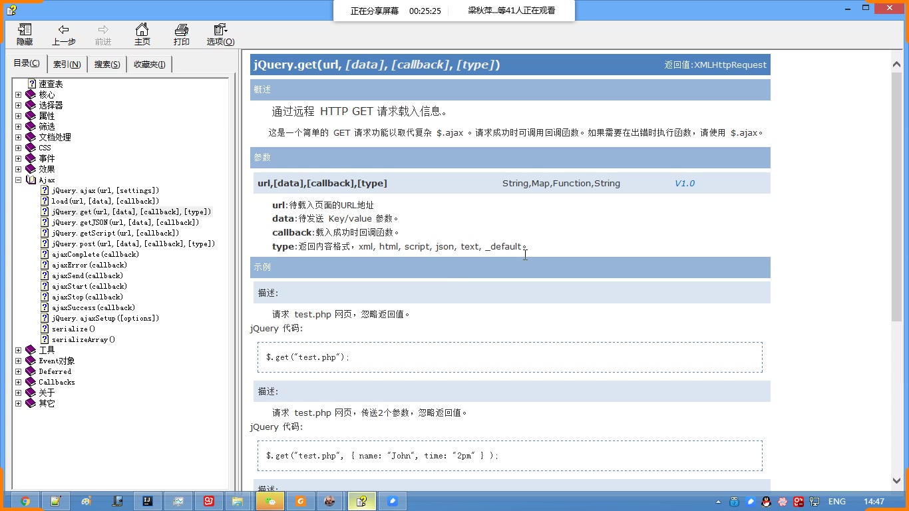
Task: Collapse the Ajax tree node
Action: click(x=19, y=180)
